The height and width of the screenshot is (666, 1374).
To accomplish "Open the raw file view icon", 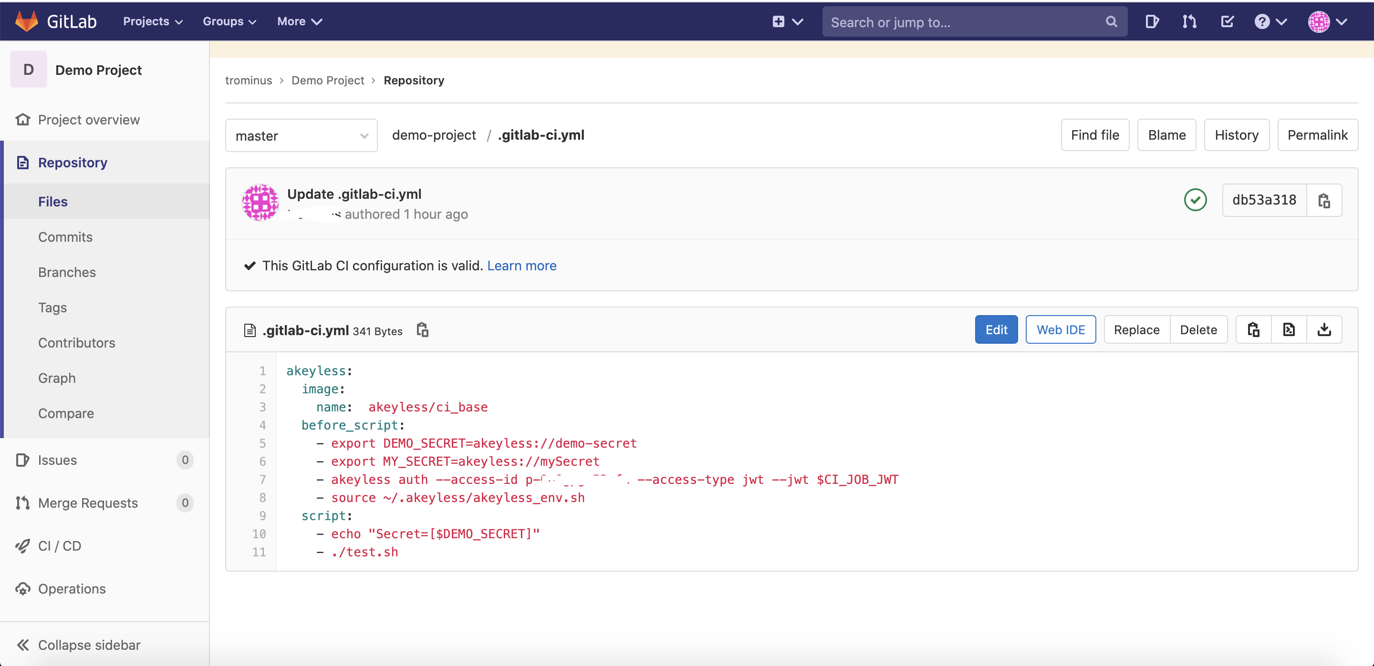I will 1289,330.
